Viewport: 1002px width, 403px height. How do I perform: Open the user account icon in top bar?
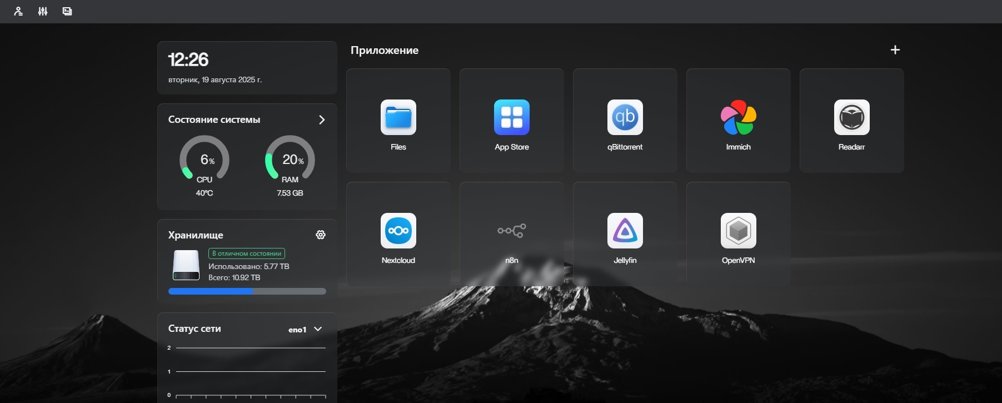click(18, 11)
